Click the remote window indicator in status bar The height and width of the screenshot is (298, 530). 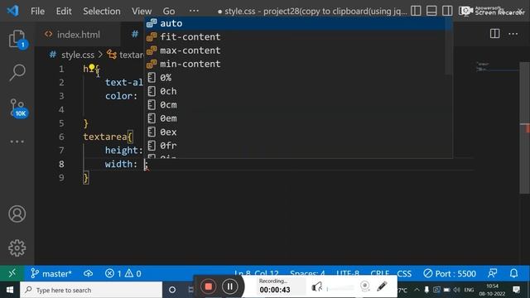(x=12, y=273)
